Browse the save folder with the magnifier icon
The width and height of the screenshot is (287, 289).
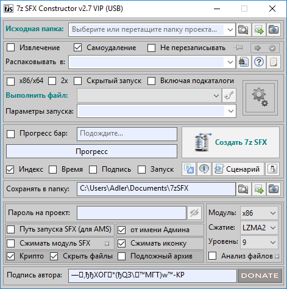[x=243, y=189]
